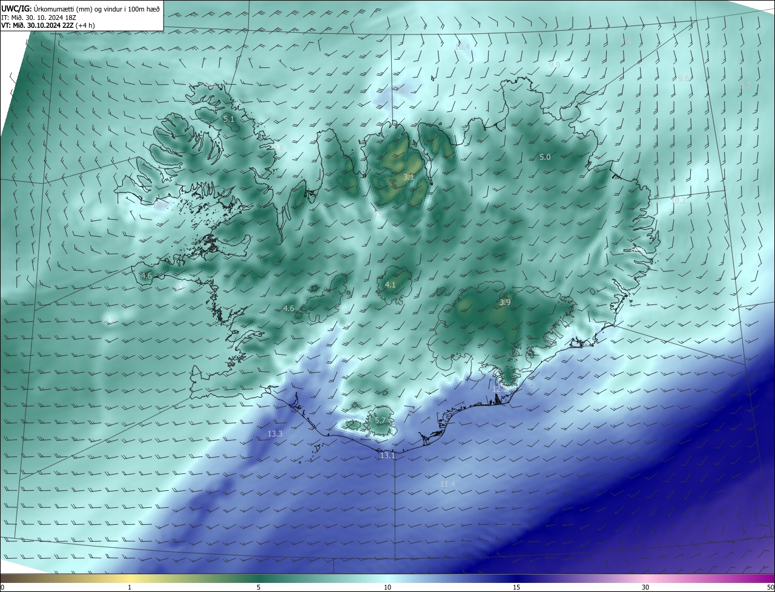
Task: Click the colour scale tick label 15
Action: pyautogui.click(x=516, y=587)
